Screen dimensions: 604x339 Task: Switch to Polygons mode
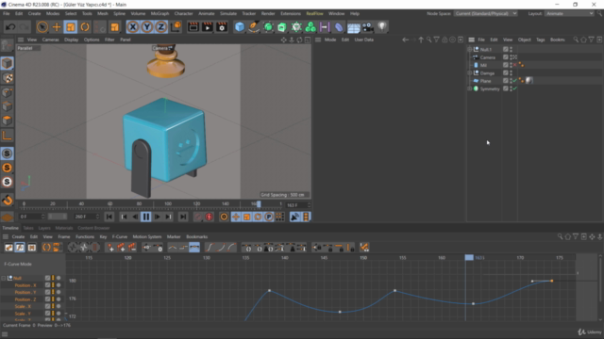pos(7,121)
